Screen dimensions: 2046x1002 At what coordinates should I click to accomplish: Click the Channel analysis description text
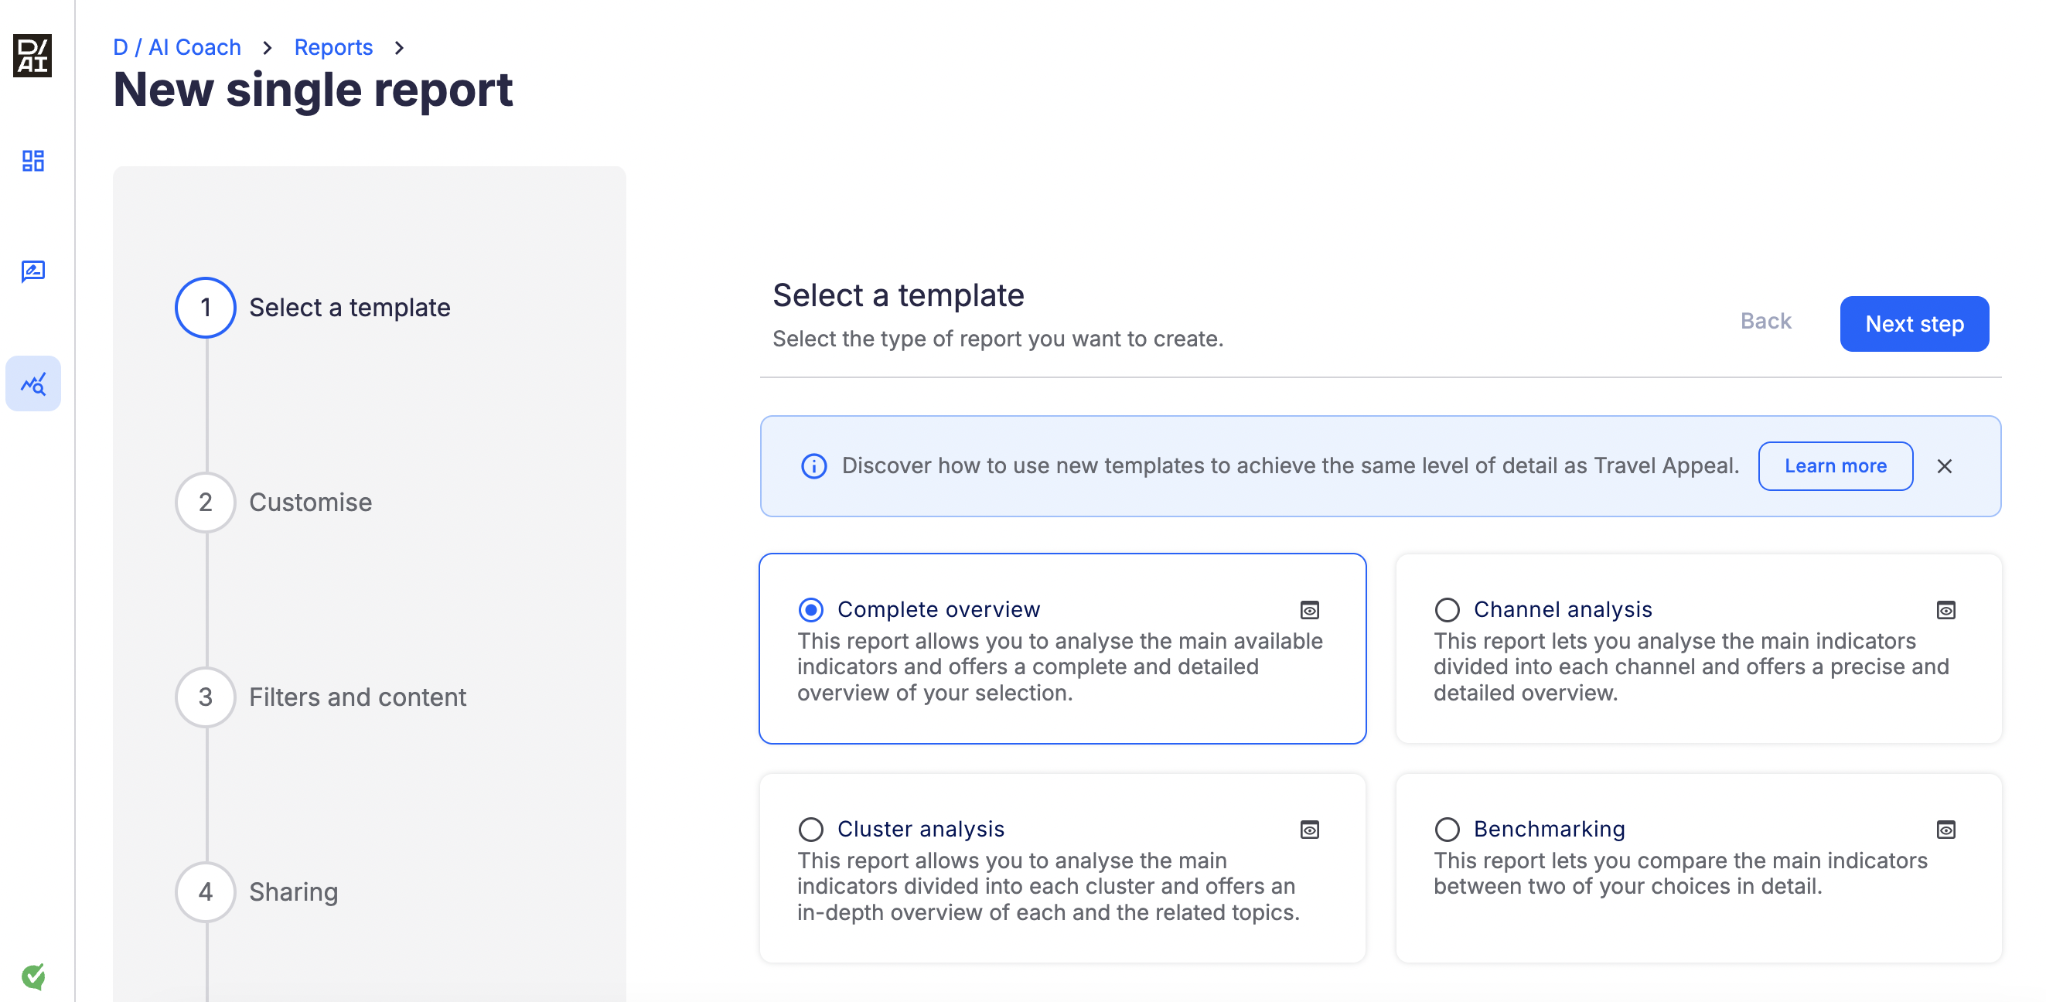pos(1692,667)
